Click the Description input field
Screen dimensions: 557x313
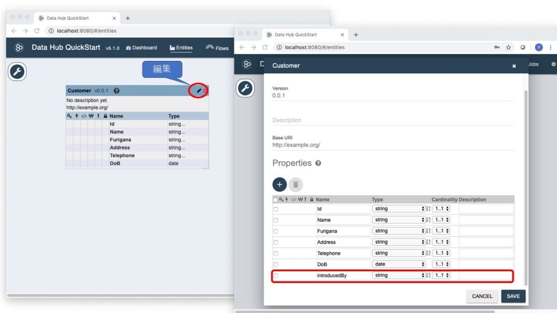(x=393, y=120)
